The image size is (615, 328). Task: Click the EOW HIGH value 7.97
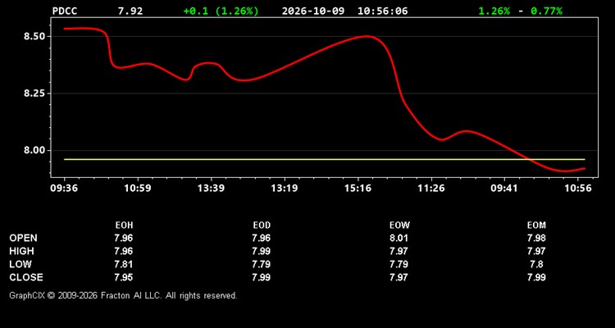click(x=399, y=251)
